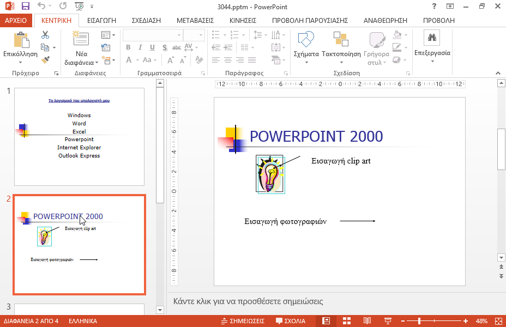Start slideshow from beginning icon

tap(79, 6)
